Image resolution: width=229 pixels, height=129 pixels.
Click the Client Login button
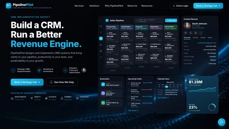180,6
